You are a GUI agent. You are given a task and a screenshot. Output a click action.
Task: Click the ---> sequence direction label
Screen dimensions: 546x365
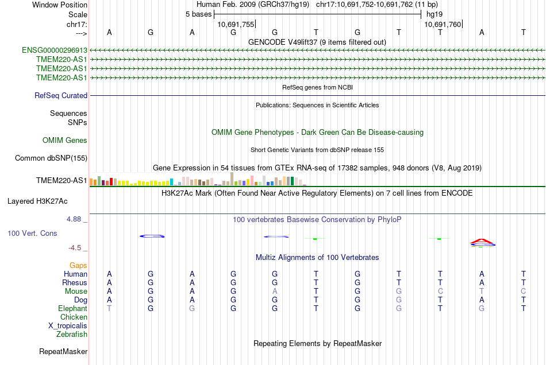(81, 33)
